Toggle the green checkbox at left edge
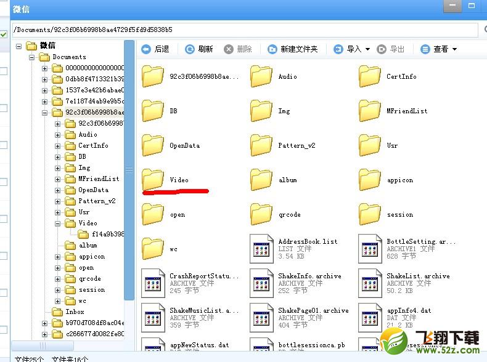The height and width of the screenshot is (362, 487). [x=4, y=34]
